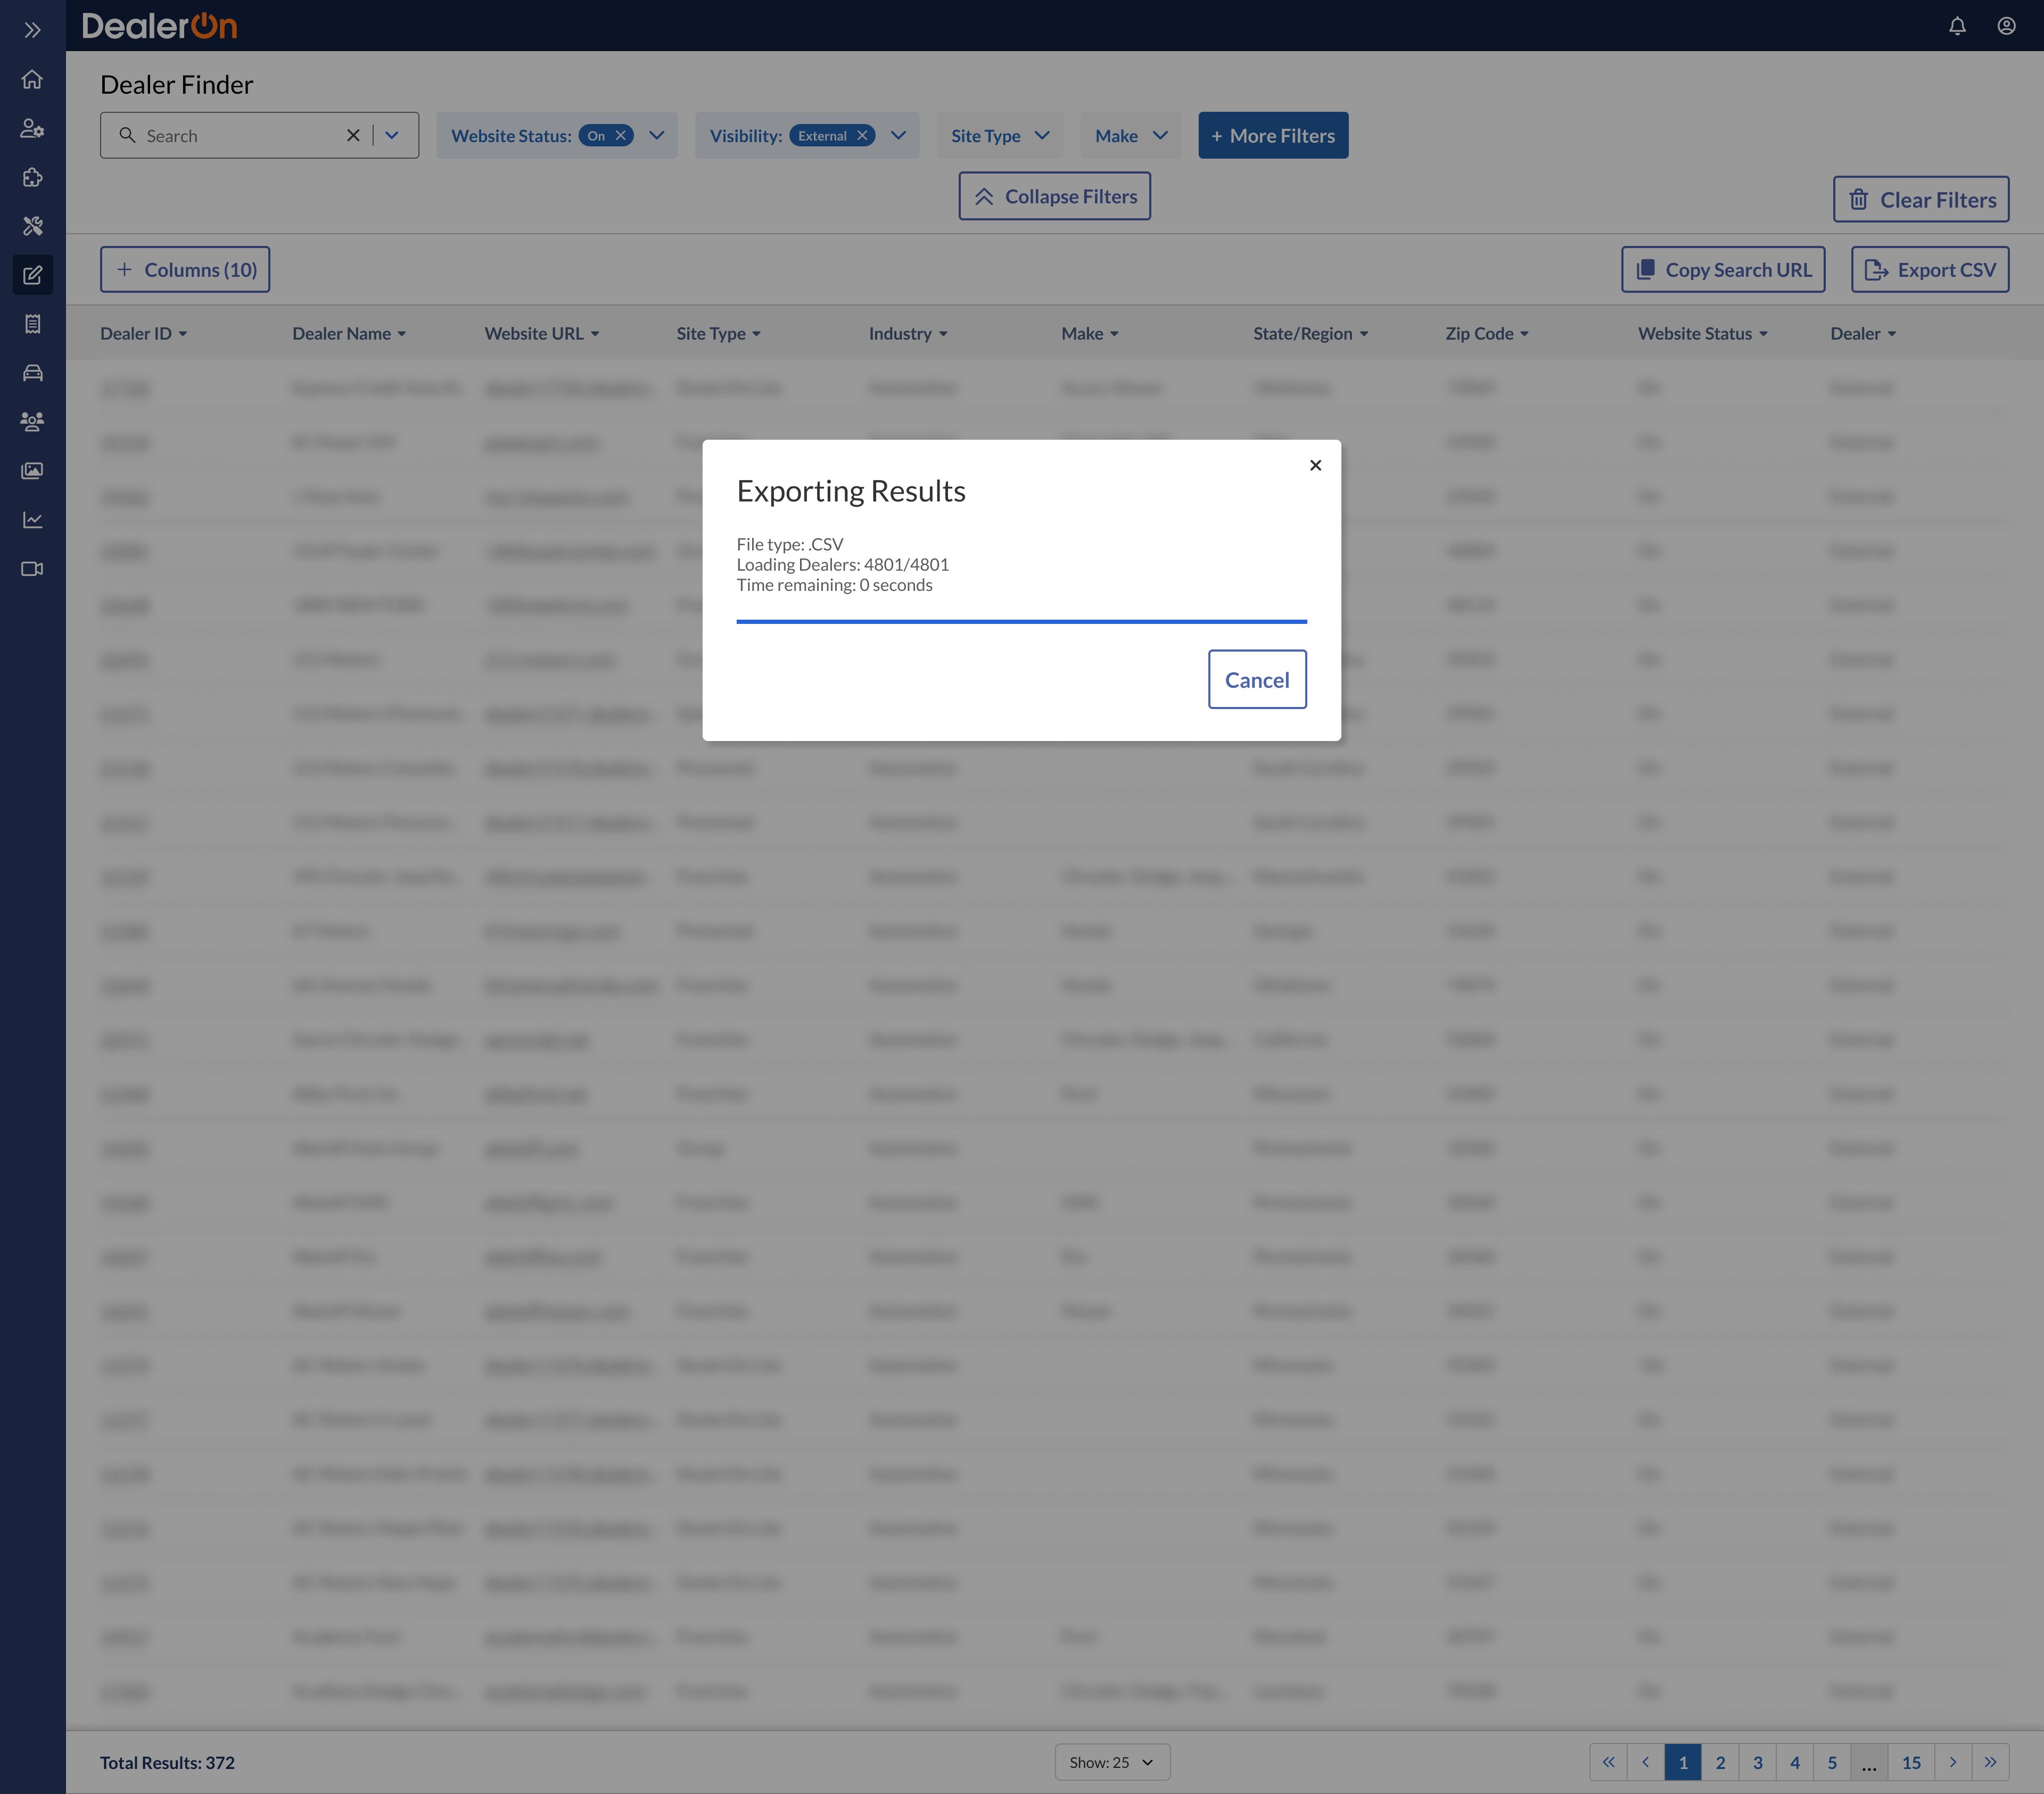
Task: Go to page 3 in pagination
Action: 1757,1762
